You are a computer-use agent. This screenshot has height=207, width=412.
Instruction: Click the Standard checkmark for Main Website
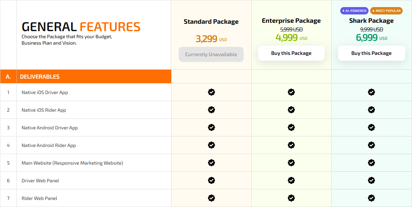click(x=211, y=163)
